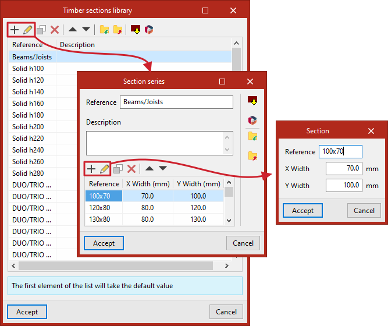Image resolution: width=388 pixels, height=326 pixels.
Task: Click the pencil edit icon in library toolbar
Action: coord(28,30)
